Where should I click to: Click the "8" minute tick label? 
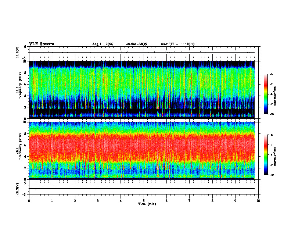[x=212, y=201]
